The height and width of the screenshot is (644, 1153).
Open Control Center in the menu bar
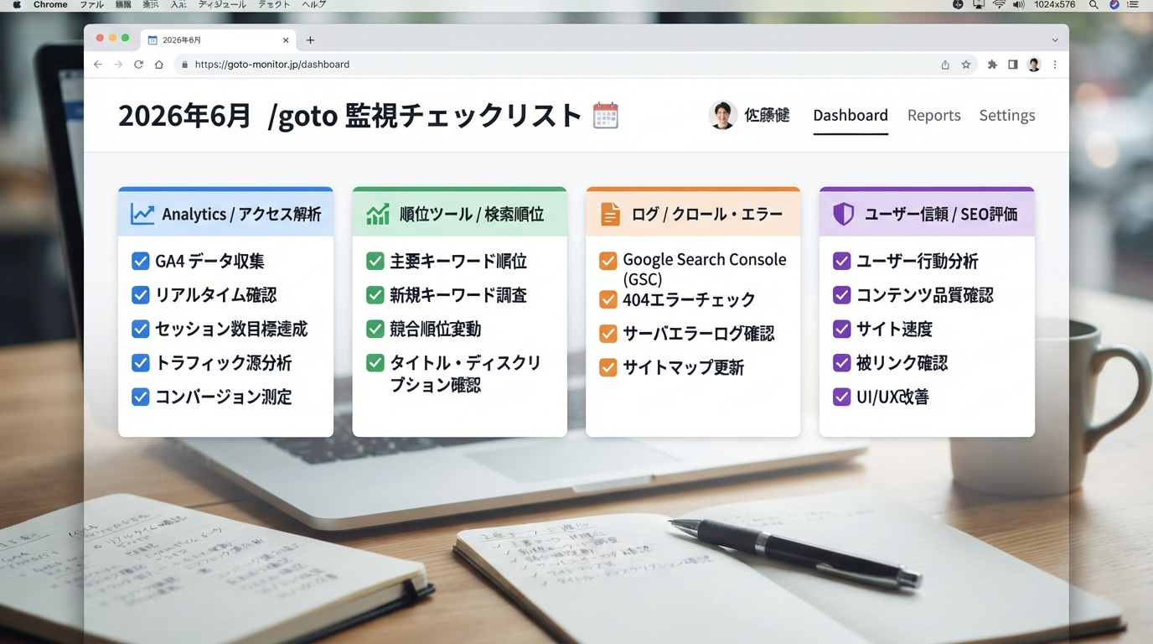point(1133,5)
